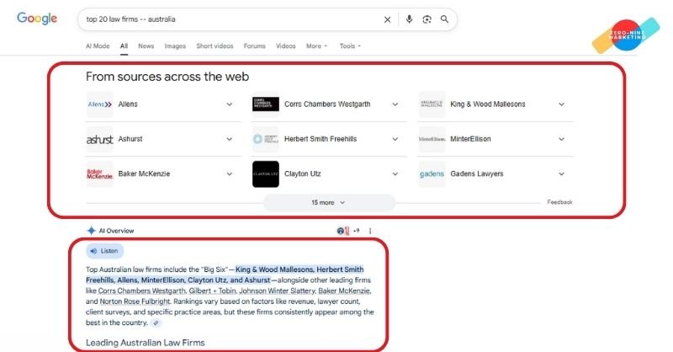Viewport: 673px width, 352px height.
Task: Click the Baker McKenzie logo
Action: 99,174
